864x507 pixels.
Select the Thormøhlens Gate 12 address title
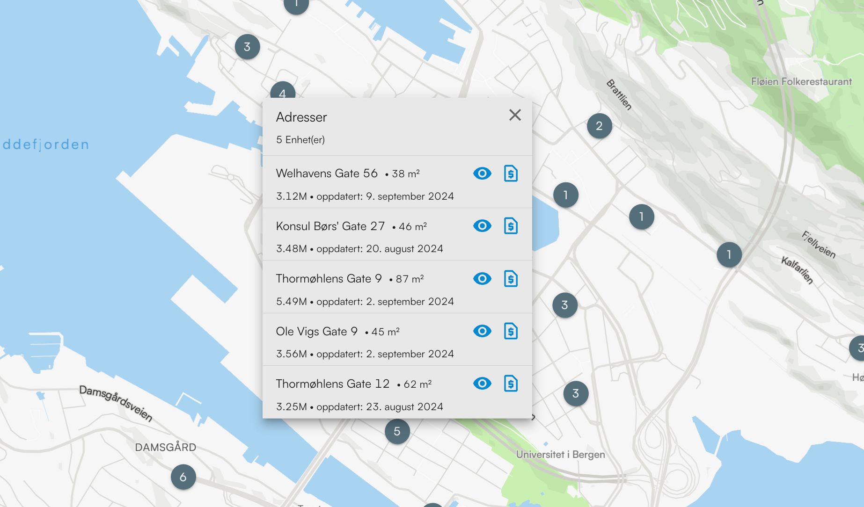pos(332,384)
